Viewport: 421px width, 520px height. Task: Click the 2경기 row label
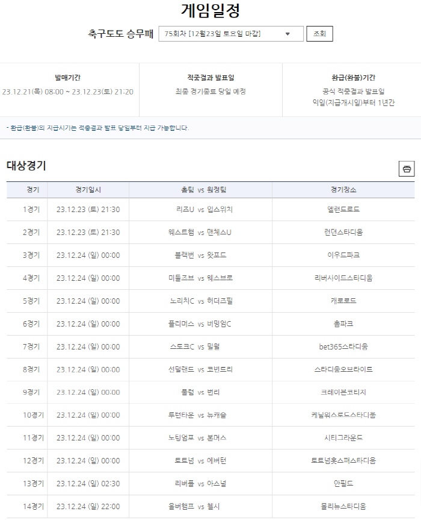coord(31,233)
